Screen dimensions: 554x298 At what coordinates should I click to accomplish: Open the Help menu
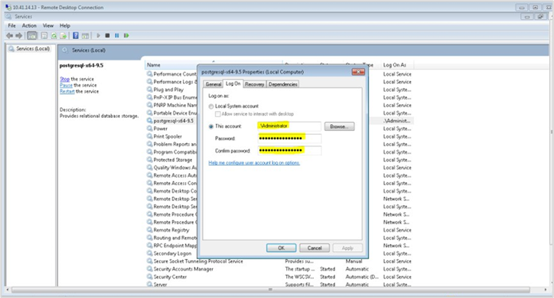(x=64, y=26)
